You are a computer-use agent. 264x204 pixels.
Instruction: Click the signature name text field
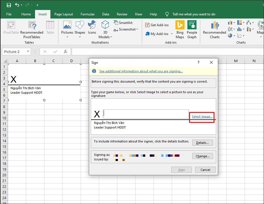[x=146, y=114]
